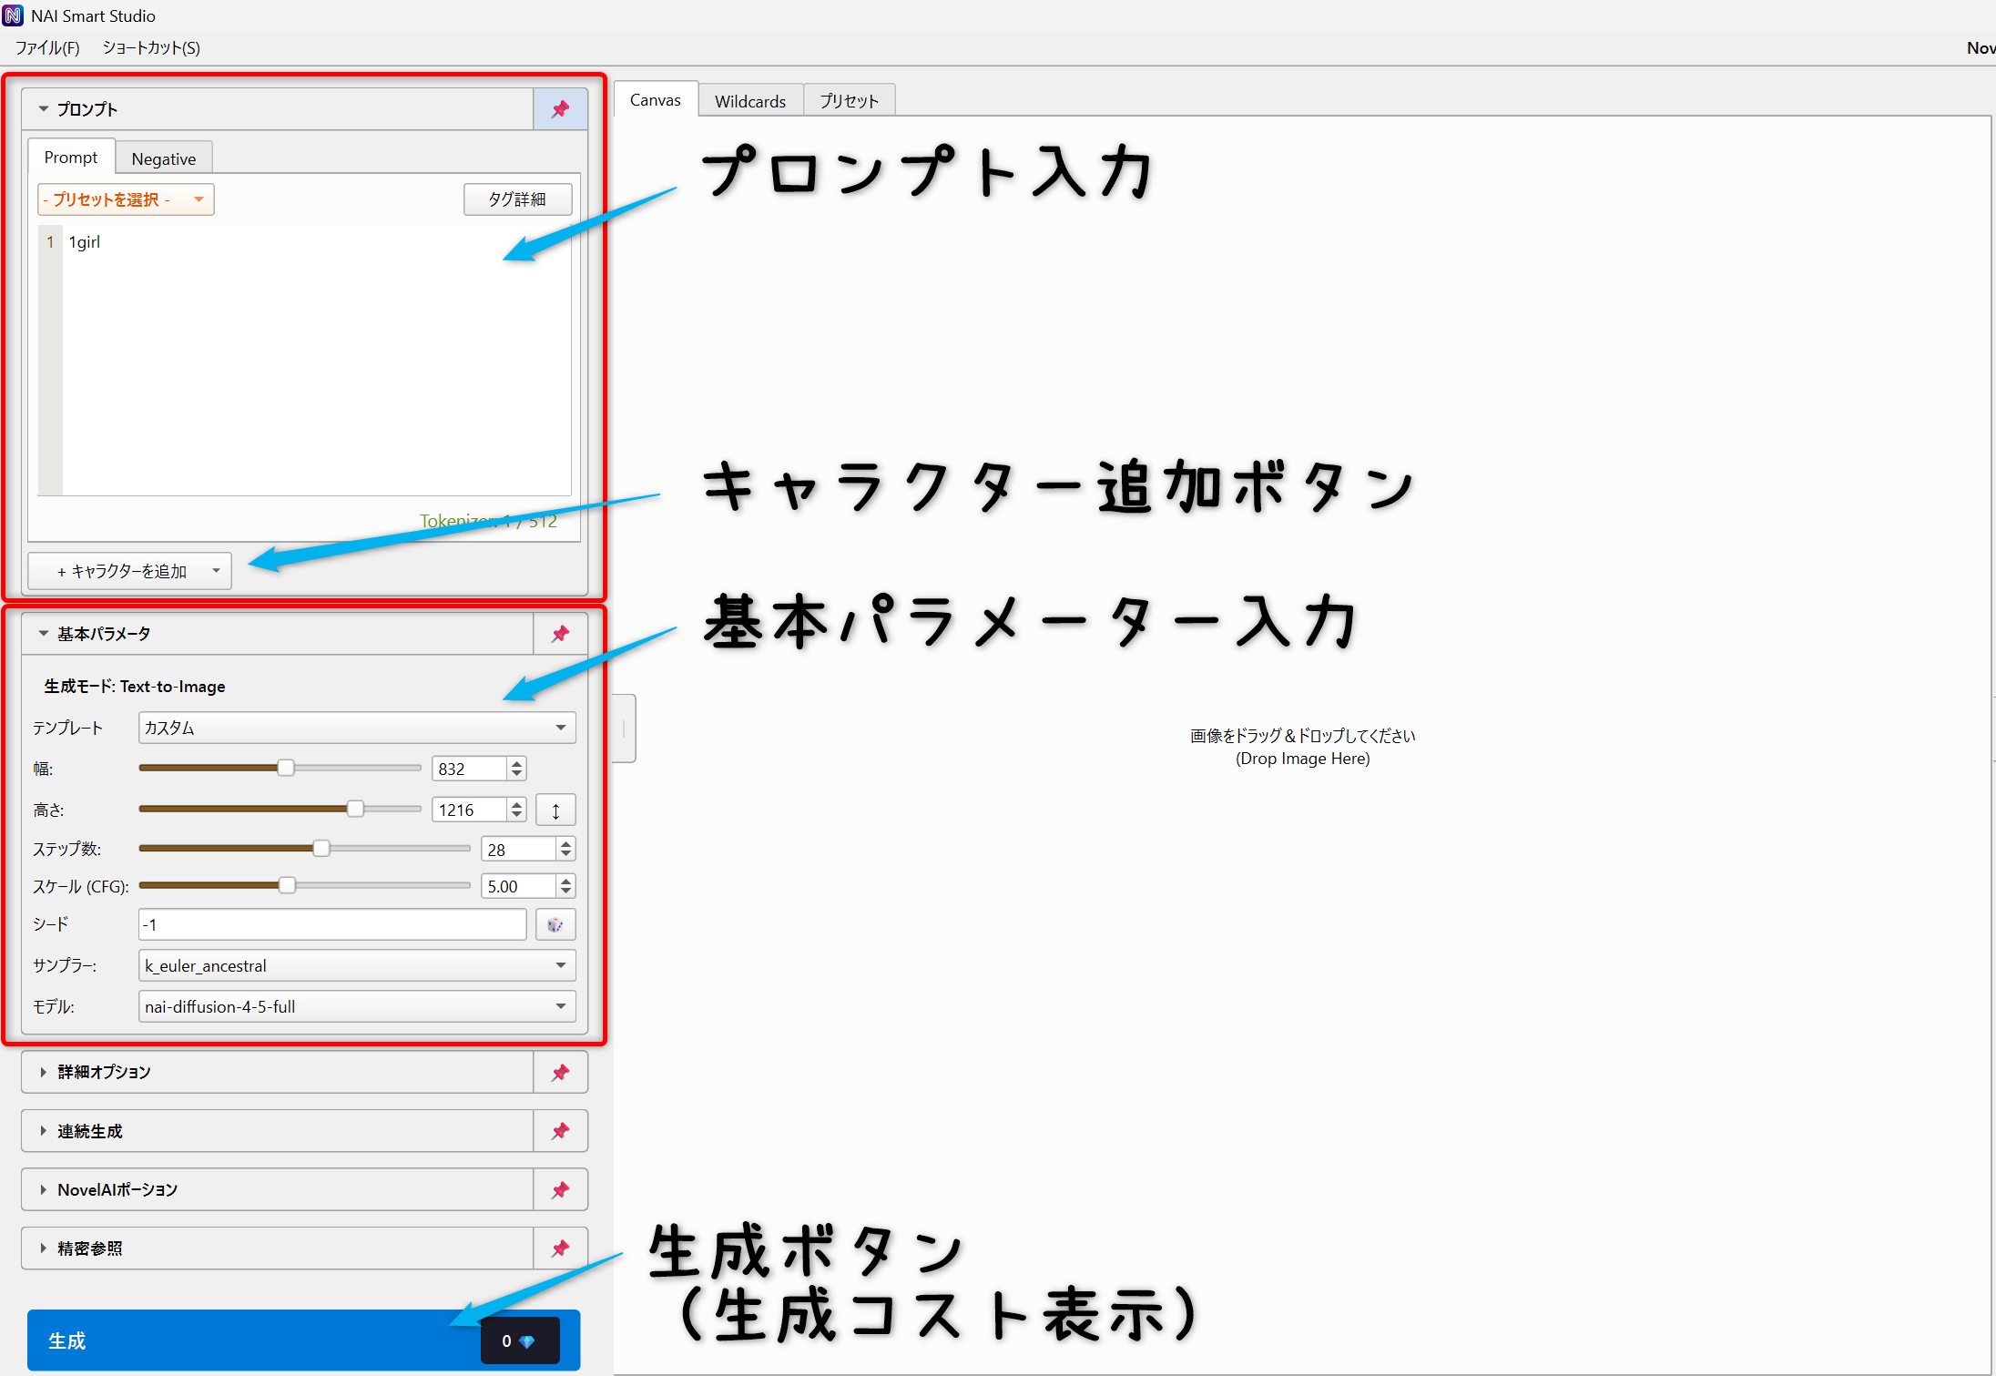Open the テンプレート dropdown
Screen dimensions: 1996x1376
[355, 728]
